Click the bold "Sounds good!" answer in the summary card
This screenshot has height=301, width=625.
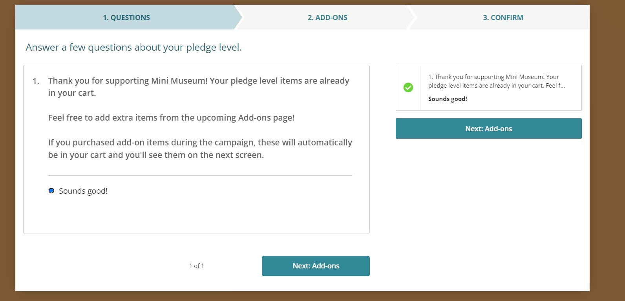click(x=448, y=99)
